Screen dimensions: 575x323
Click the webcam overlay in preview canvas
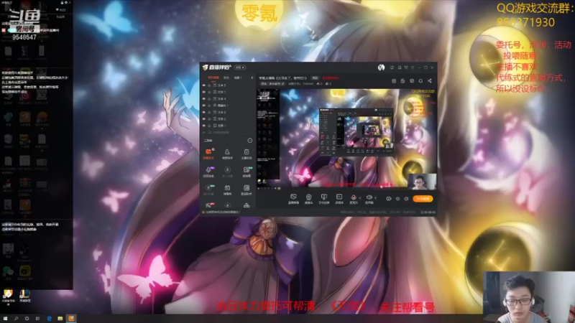click(x=422, y=182)
